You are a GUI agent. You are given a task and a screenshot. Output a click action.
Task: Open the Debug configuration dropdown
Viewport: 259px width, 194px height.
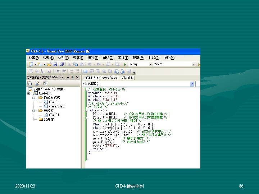pos(150,64)
